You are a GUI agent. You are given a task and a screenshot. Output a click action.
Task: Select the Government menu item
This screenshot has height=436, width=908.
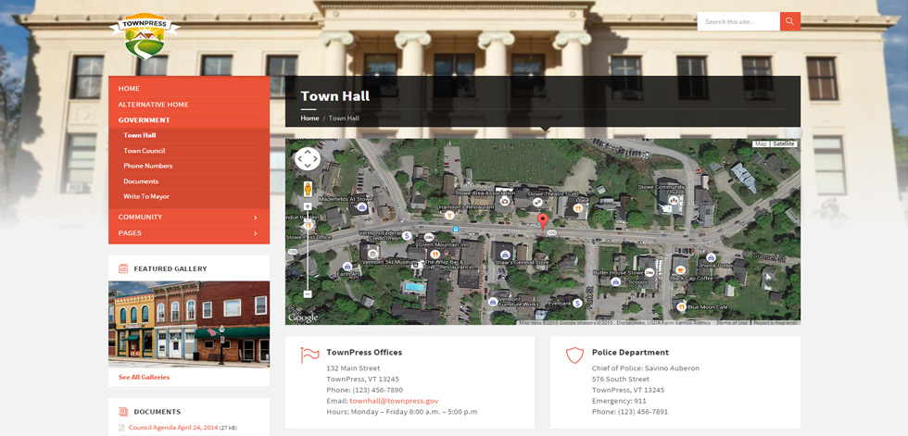click(145, 120)
